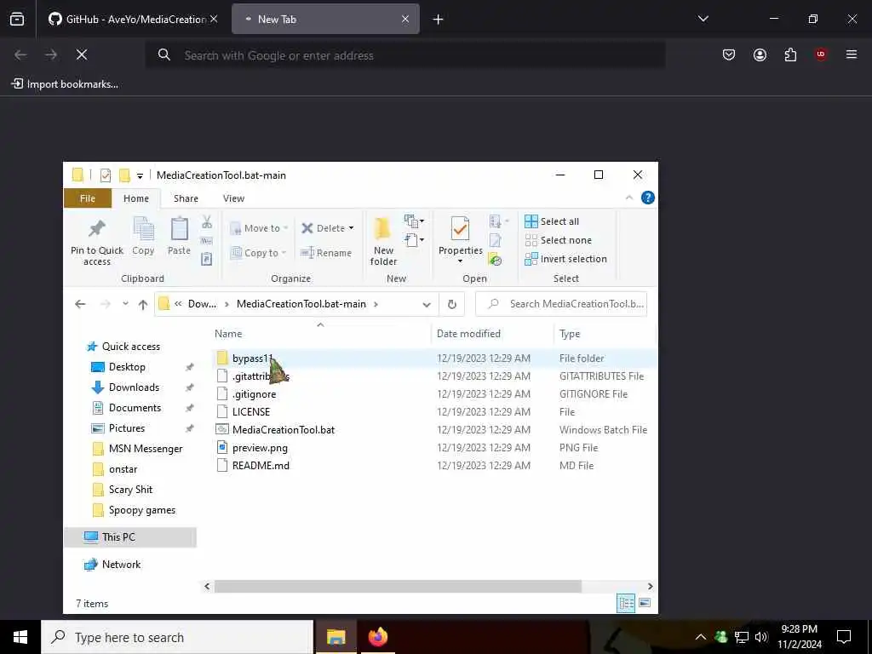Click the Explorer Refresh button
This screenshot has height=654, width=872.
(452, 304)
